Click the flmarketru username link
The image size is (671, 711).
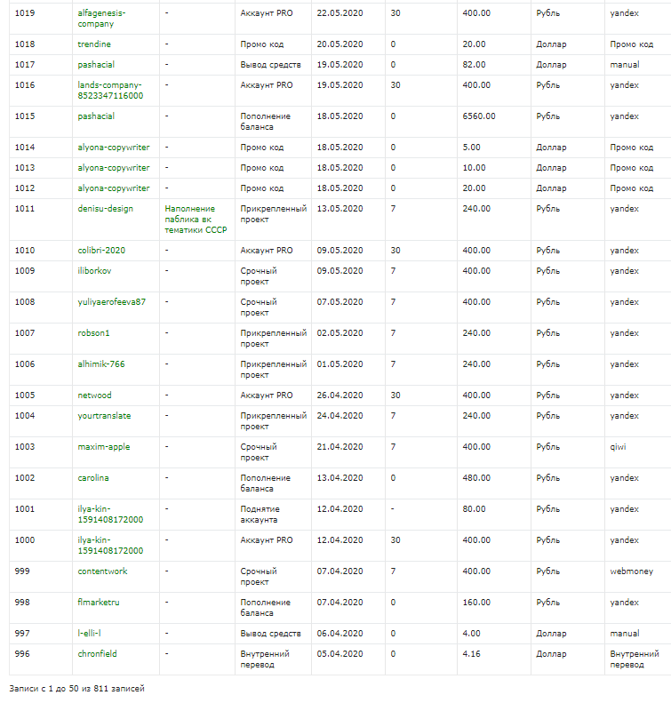[98, 603]
